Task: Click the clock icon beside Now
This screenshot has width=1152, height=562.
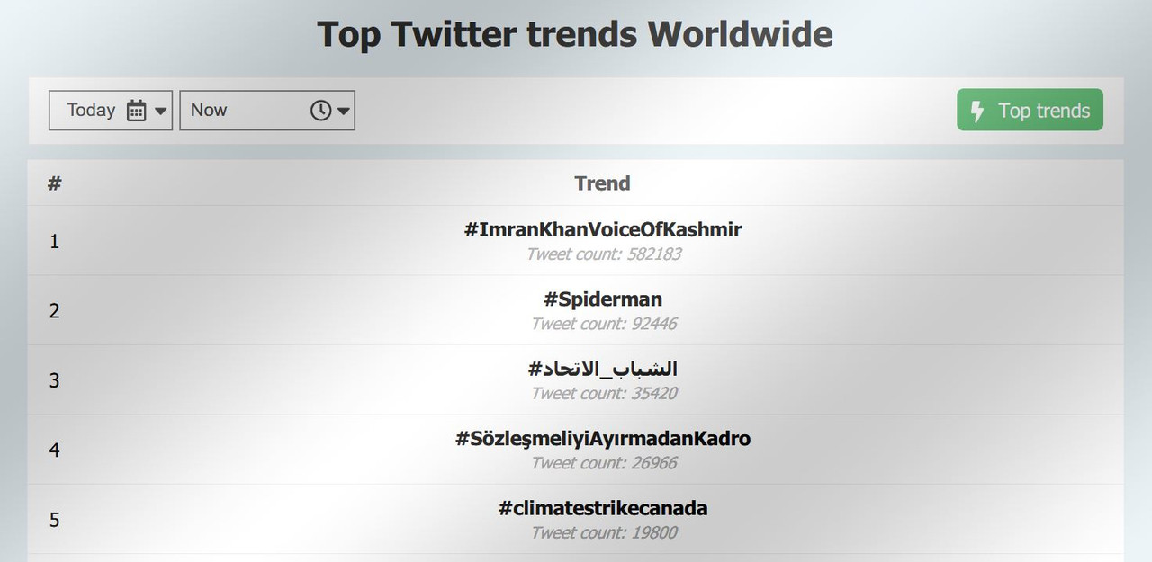Action: [320, 111]
